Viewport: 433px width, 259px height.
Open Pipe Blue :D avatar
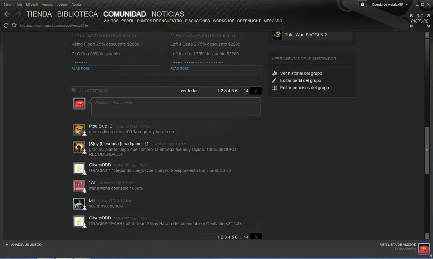pyautogui.click(x=79, y=129)
